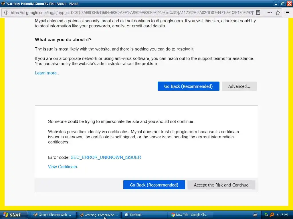Click the green network tray icon
Screen dimensions: 293x219
266,215
